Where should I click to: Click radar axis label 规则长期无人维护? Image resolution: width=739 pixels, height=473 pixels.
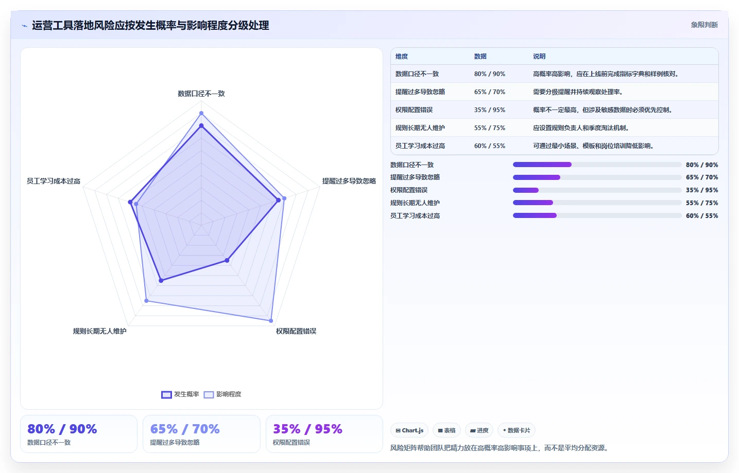point(100,331)
